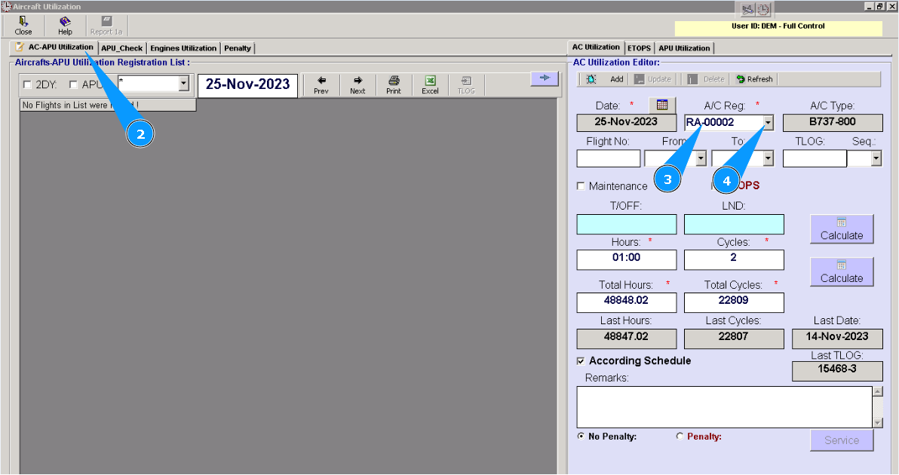Screen dimensions: 899x475
Task: Uncheck According Schedule checkbox
Action: (x=581, y=361)
